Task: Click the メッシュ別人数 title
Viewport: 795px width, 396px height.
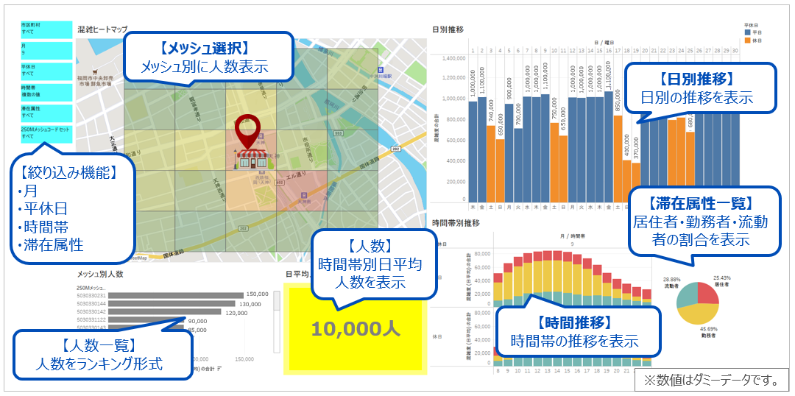Action: 100,275
